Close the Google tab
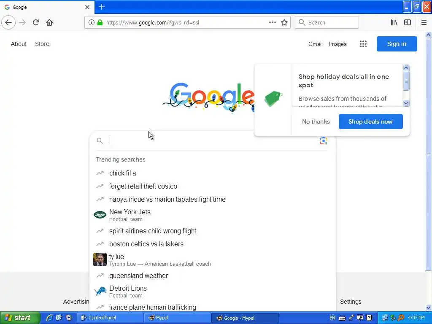 pyautogui.click(x=87, y=7)
